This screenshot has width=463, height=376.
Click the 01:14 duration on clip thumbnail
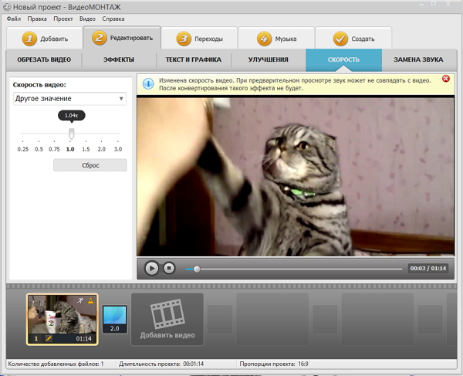pyautogui.click(x=83, y=338)
